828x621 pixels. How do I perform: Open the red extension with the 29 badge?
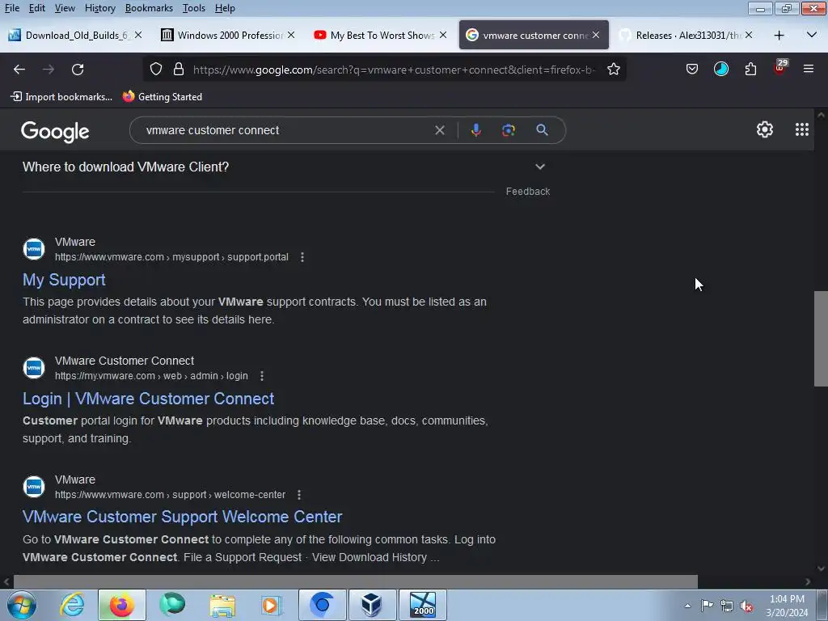tap(780, 68)
